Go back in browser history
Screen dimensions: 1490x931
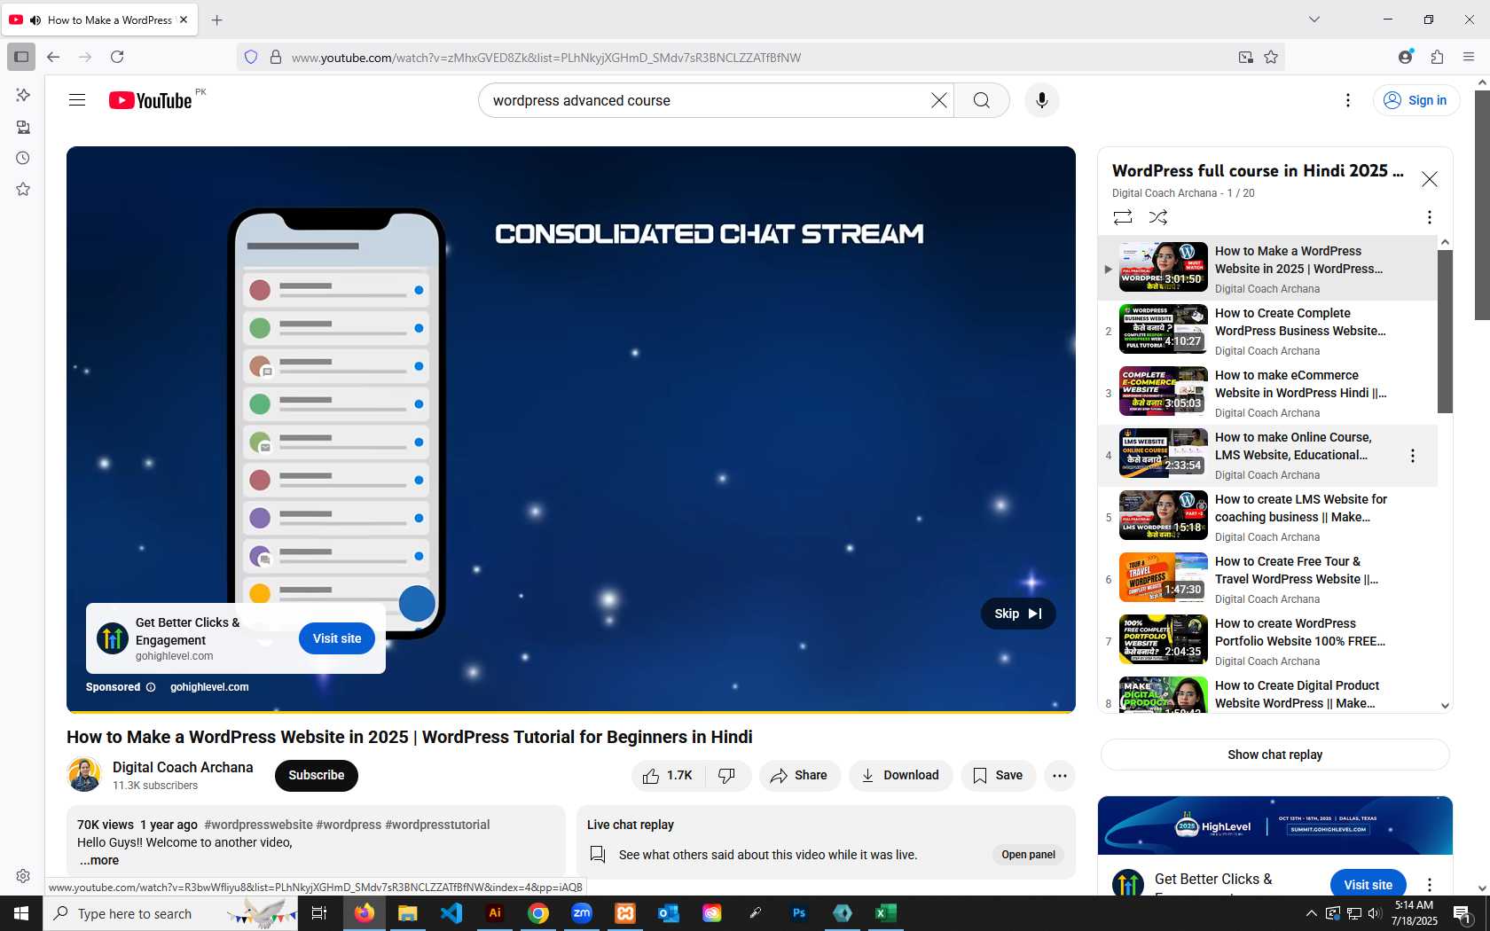[53, 57]
